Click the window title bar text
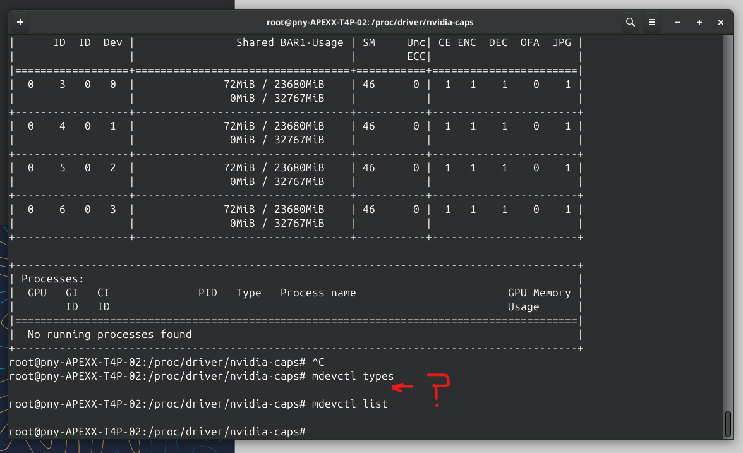The image size is (743, 453). (x=370, y=22)
